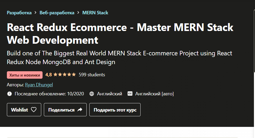Click the Английский [авто] subtitles label

point(154,94)
